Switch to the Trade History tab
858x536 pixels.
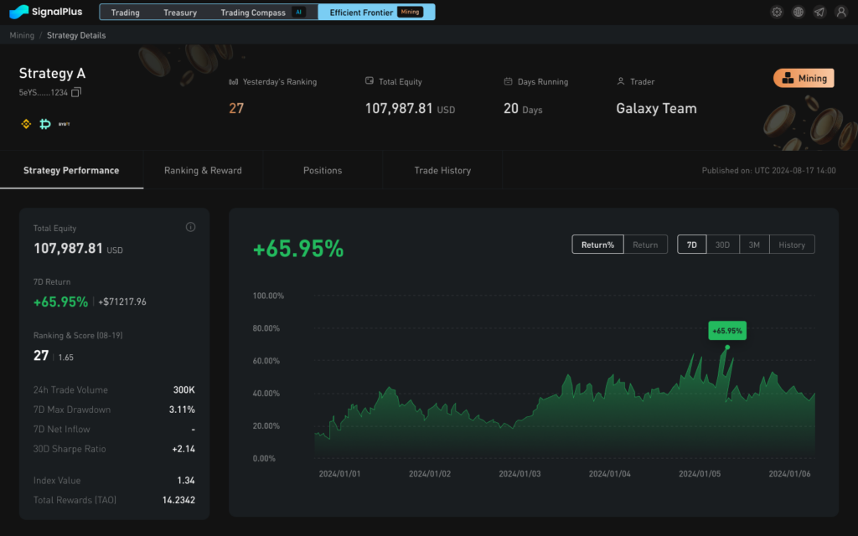pos(442,170)
